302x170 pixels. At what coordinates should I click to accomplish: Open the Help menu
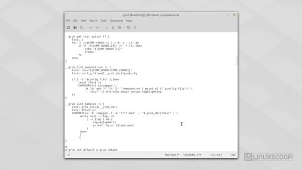click(129, 21)
